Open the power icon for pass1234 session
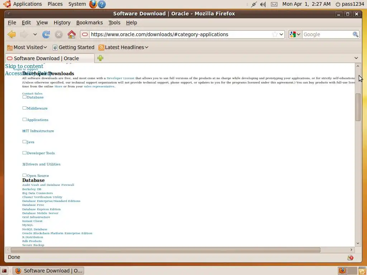Image resolution: width=367 pixels, height=275 pixels. click(338, 4)
